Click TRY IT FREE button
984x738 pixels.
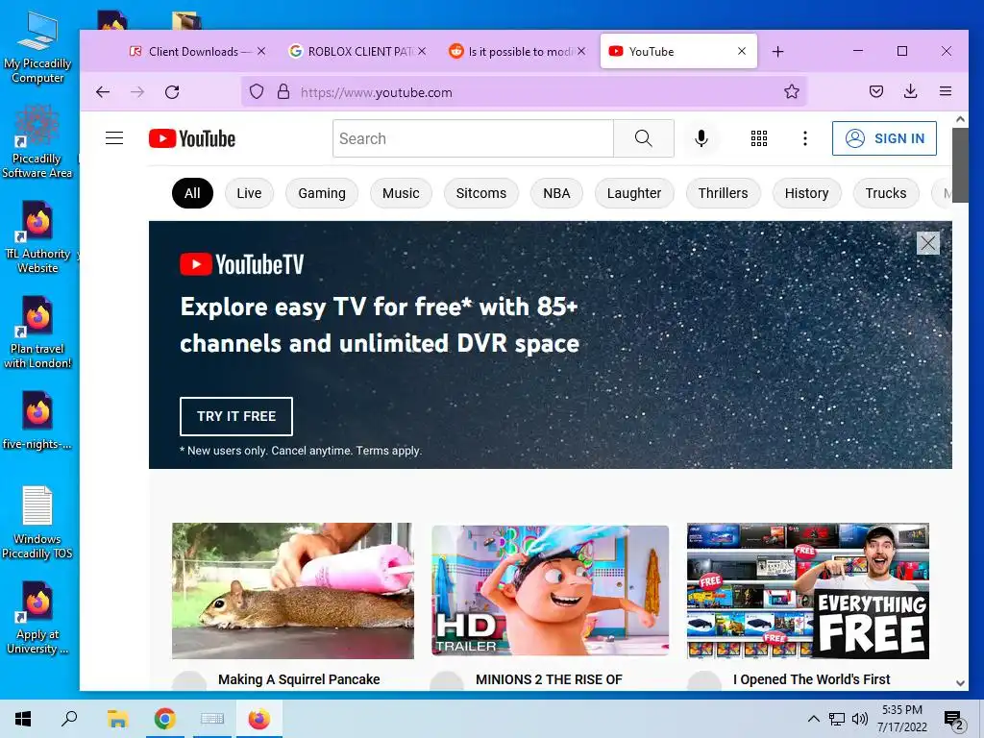click(236, 416)
